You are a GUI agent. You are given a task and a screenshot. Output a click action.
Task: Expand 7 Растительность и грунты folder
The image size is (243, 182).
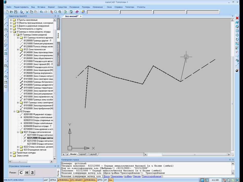tap(11, 29)
